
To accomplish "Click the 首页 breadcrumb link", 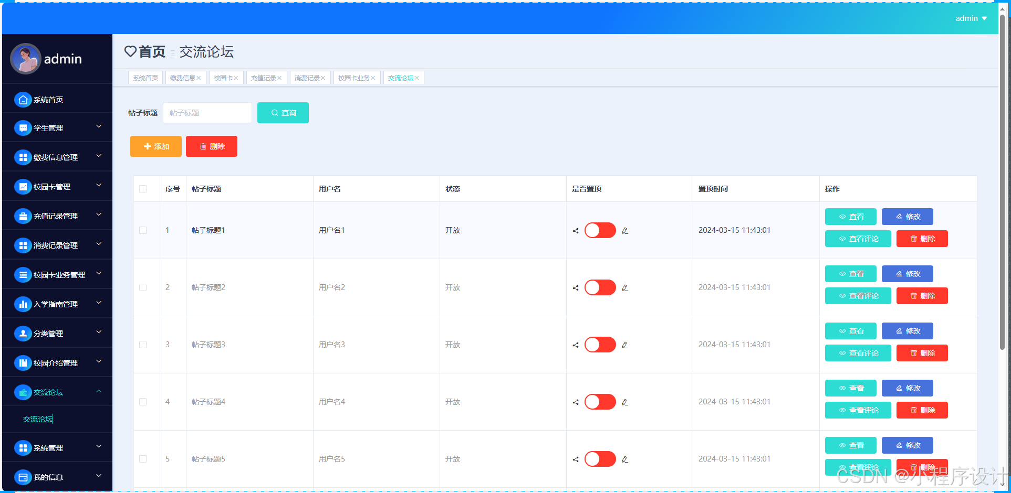I will [152, 51].
